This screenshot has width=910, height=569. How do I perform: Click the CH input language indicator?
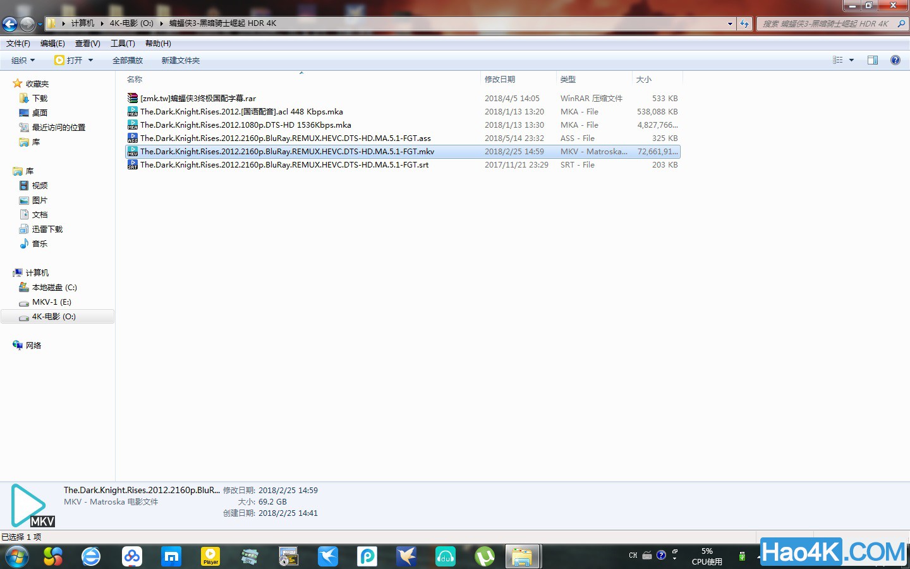click(x=633, y=555)
